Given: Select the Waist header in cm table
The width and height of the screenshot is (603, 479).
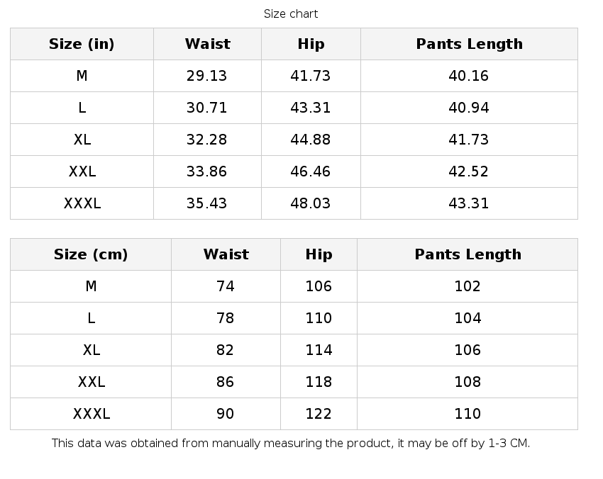Looking at the screenshot, I should point(226,254).
